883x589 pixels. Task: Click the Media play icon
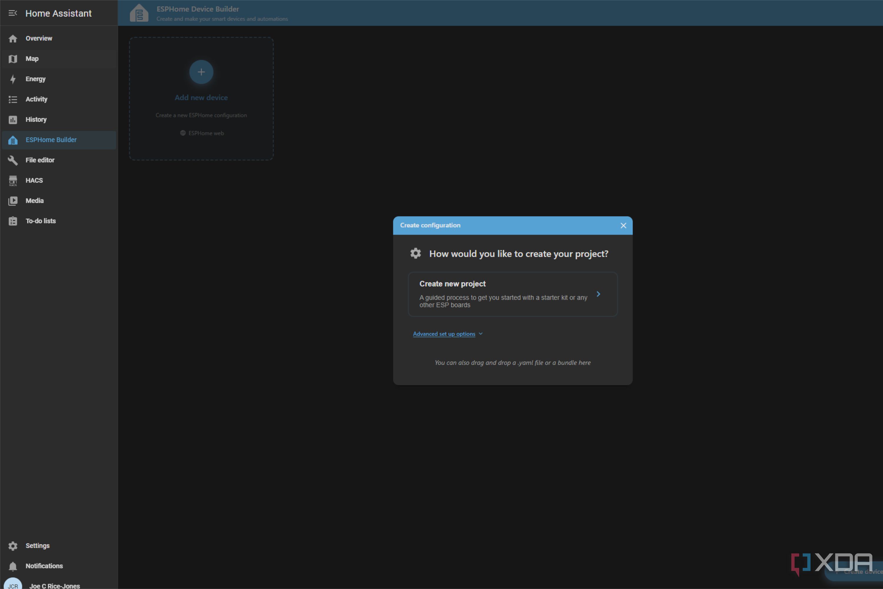tap(13, 201)
